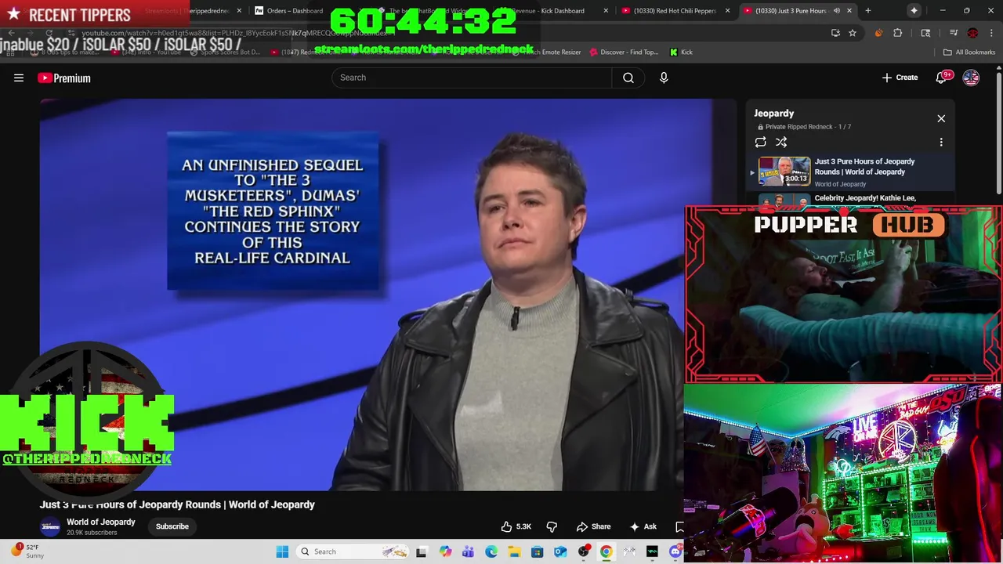Open Task View on taskbar
Viewport: 1003px width, 564px height.
[x=421, y=551]
